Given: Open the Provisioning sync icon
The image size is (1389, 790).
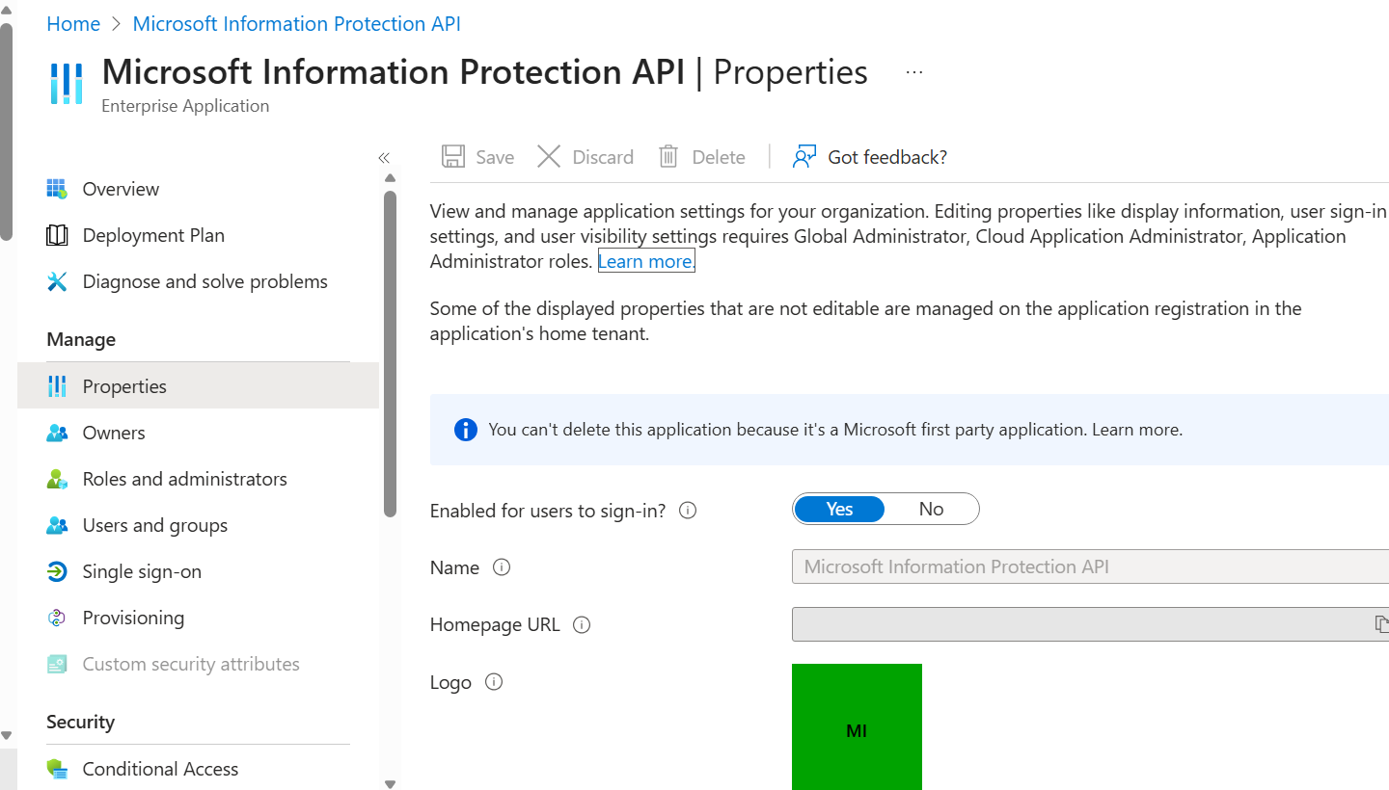Looking at the screenshot, I should click(x=57, y=618).
